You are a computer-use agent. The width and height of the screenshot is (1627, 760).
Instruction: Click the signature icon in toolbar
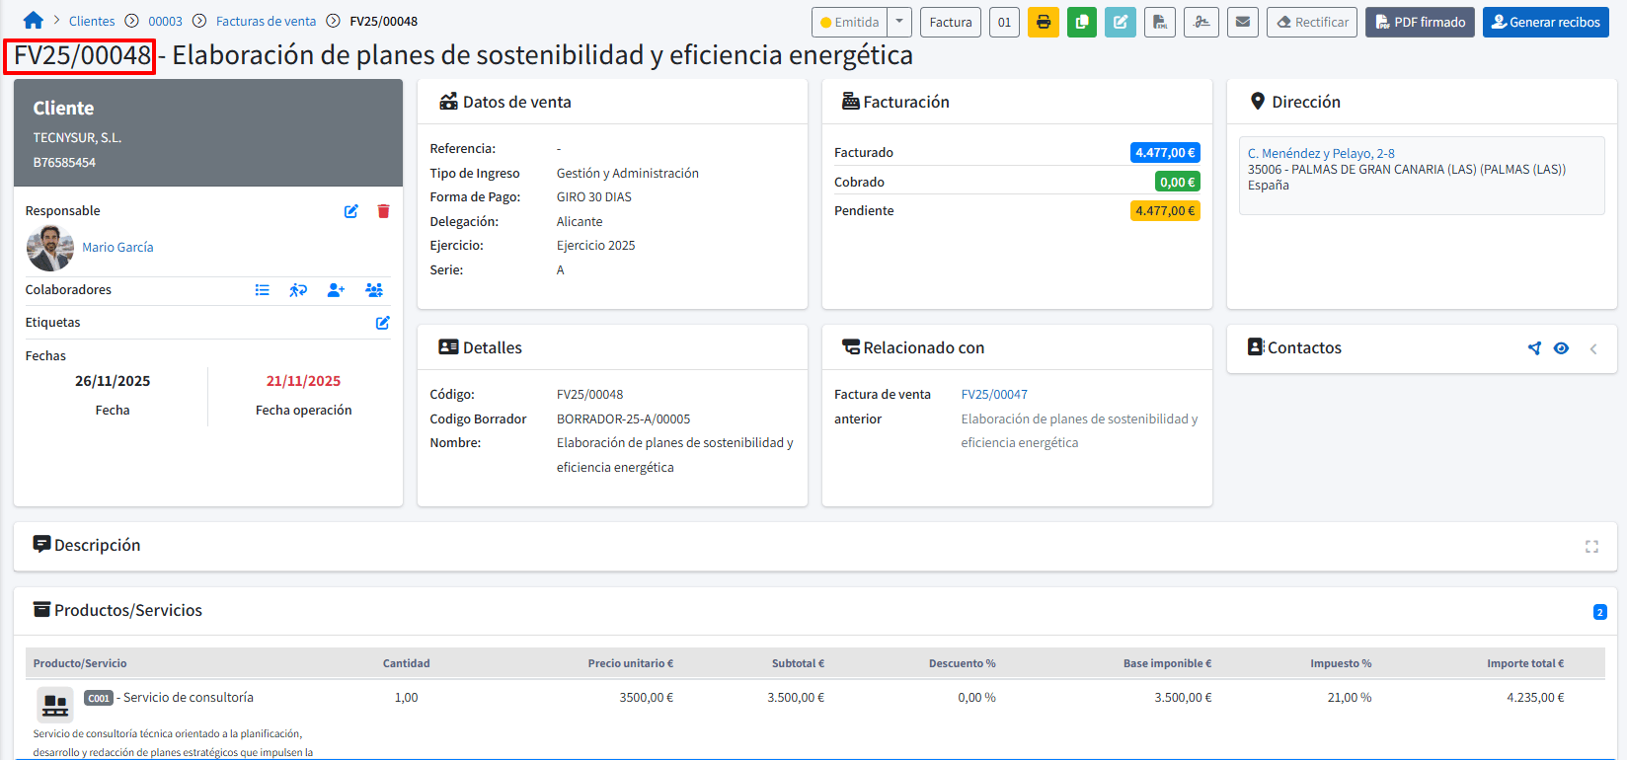tap(1201, 22)
